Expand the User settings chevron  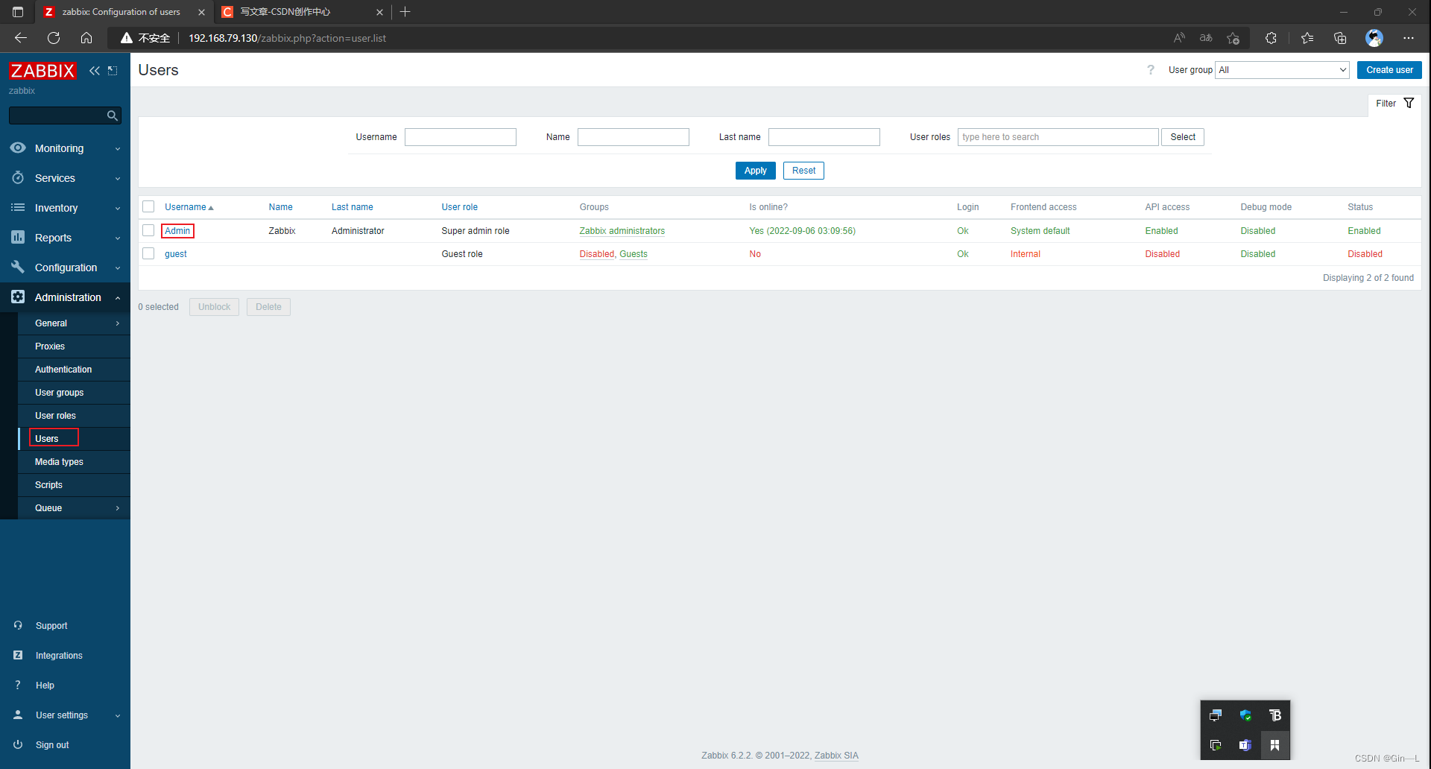[118, 716]
